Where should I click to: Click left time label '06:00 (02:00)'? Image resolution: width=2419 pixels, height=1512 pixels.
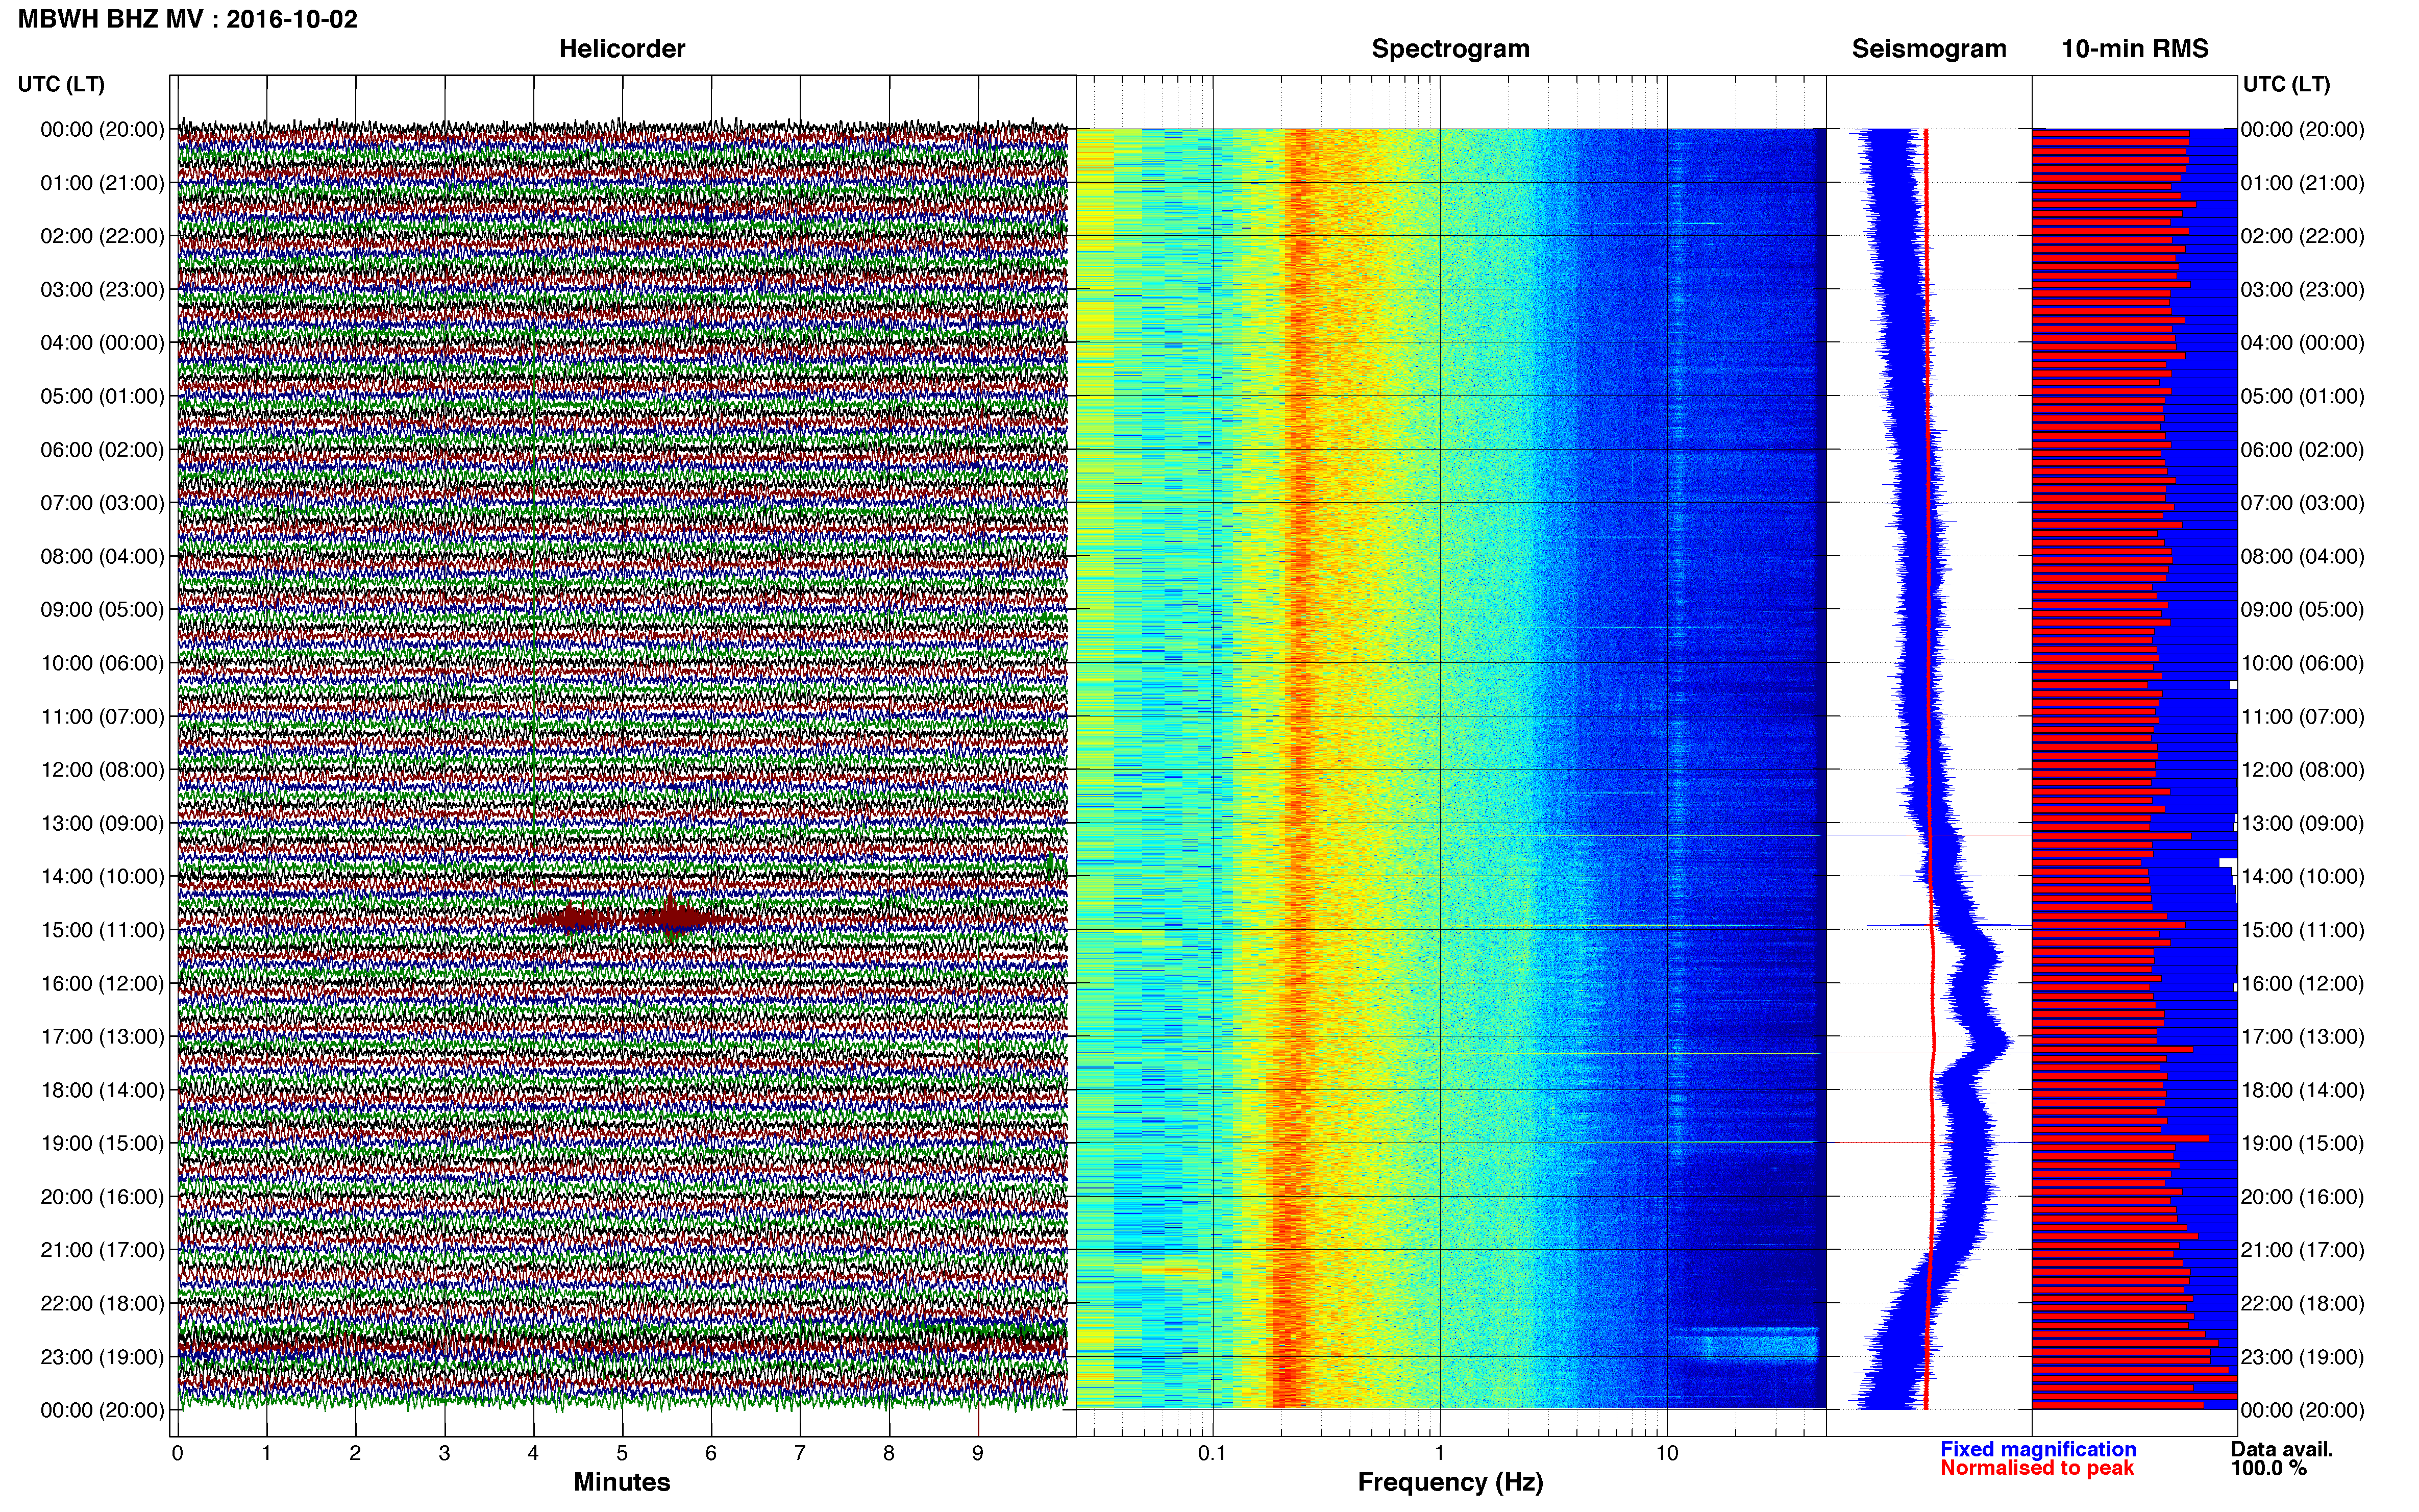102,449
